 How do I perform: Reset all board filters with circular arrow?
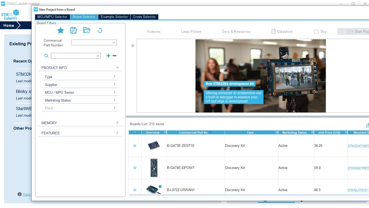[100, 30]
